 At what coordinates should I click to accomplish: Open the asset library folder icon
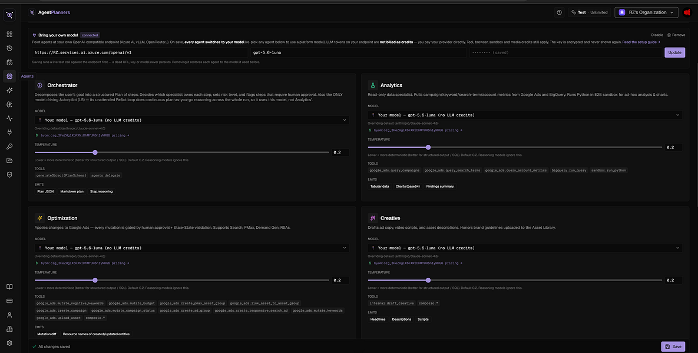point(9,161)
